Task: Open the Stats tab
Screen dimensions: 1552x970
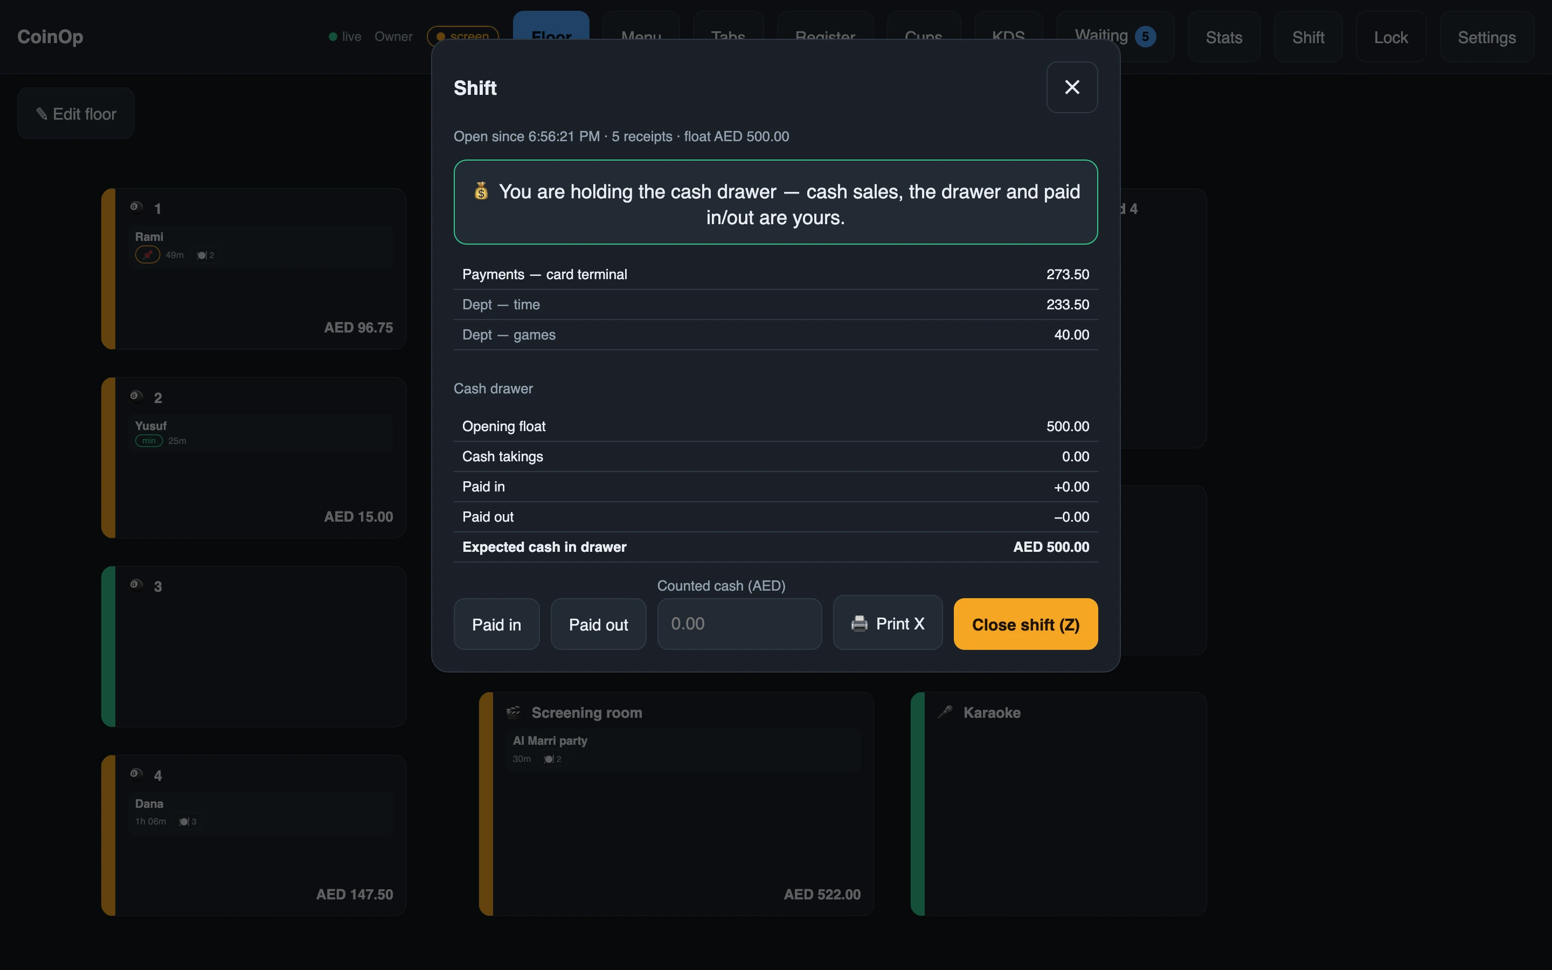Action: coord(1224,37)
